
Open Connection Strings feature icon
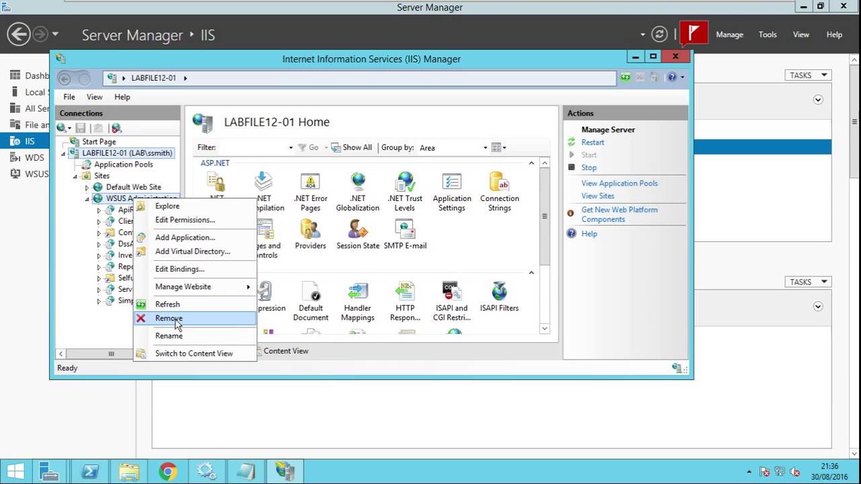coord(499,192)
